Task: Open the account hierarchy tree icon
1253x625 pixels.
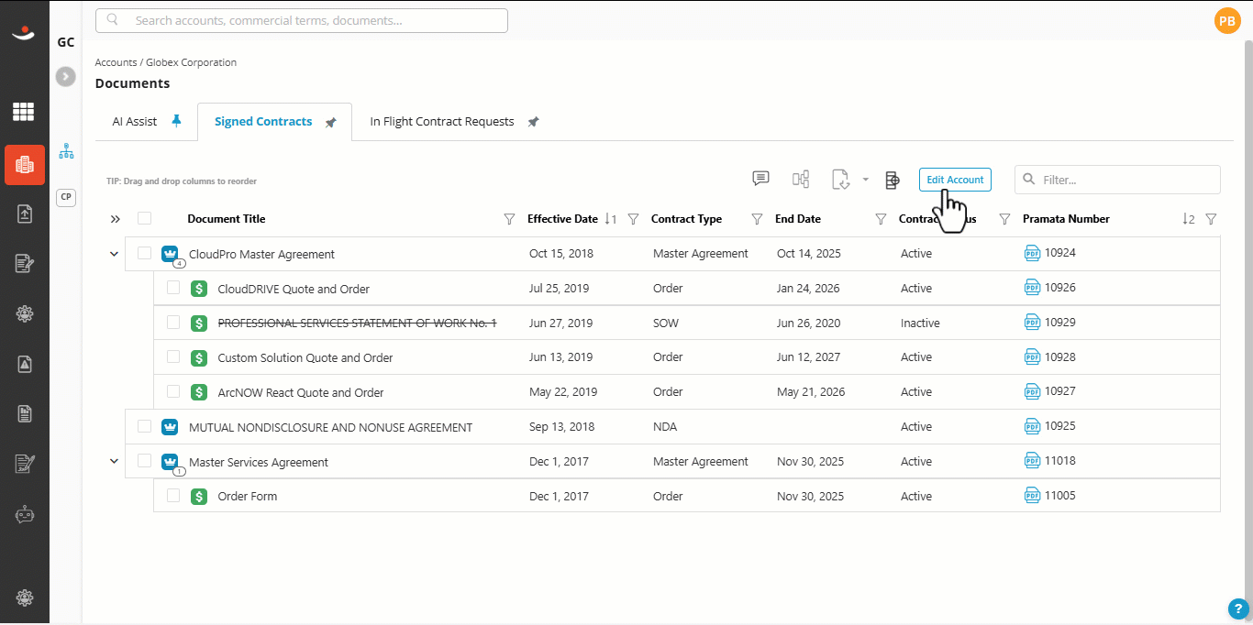Action: pos(66,151)
